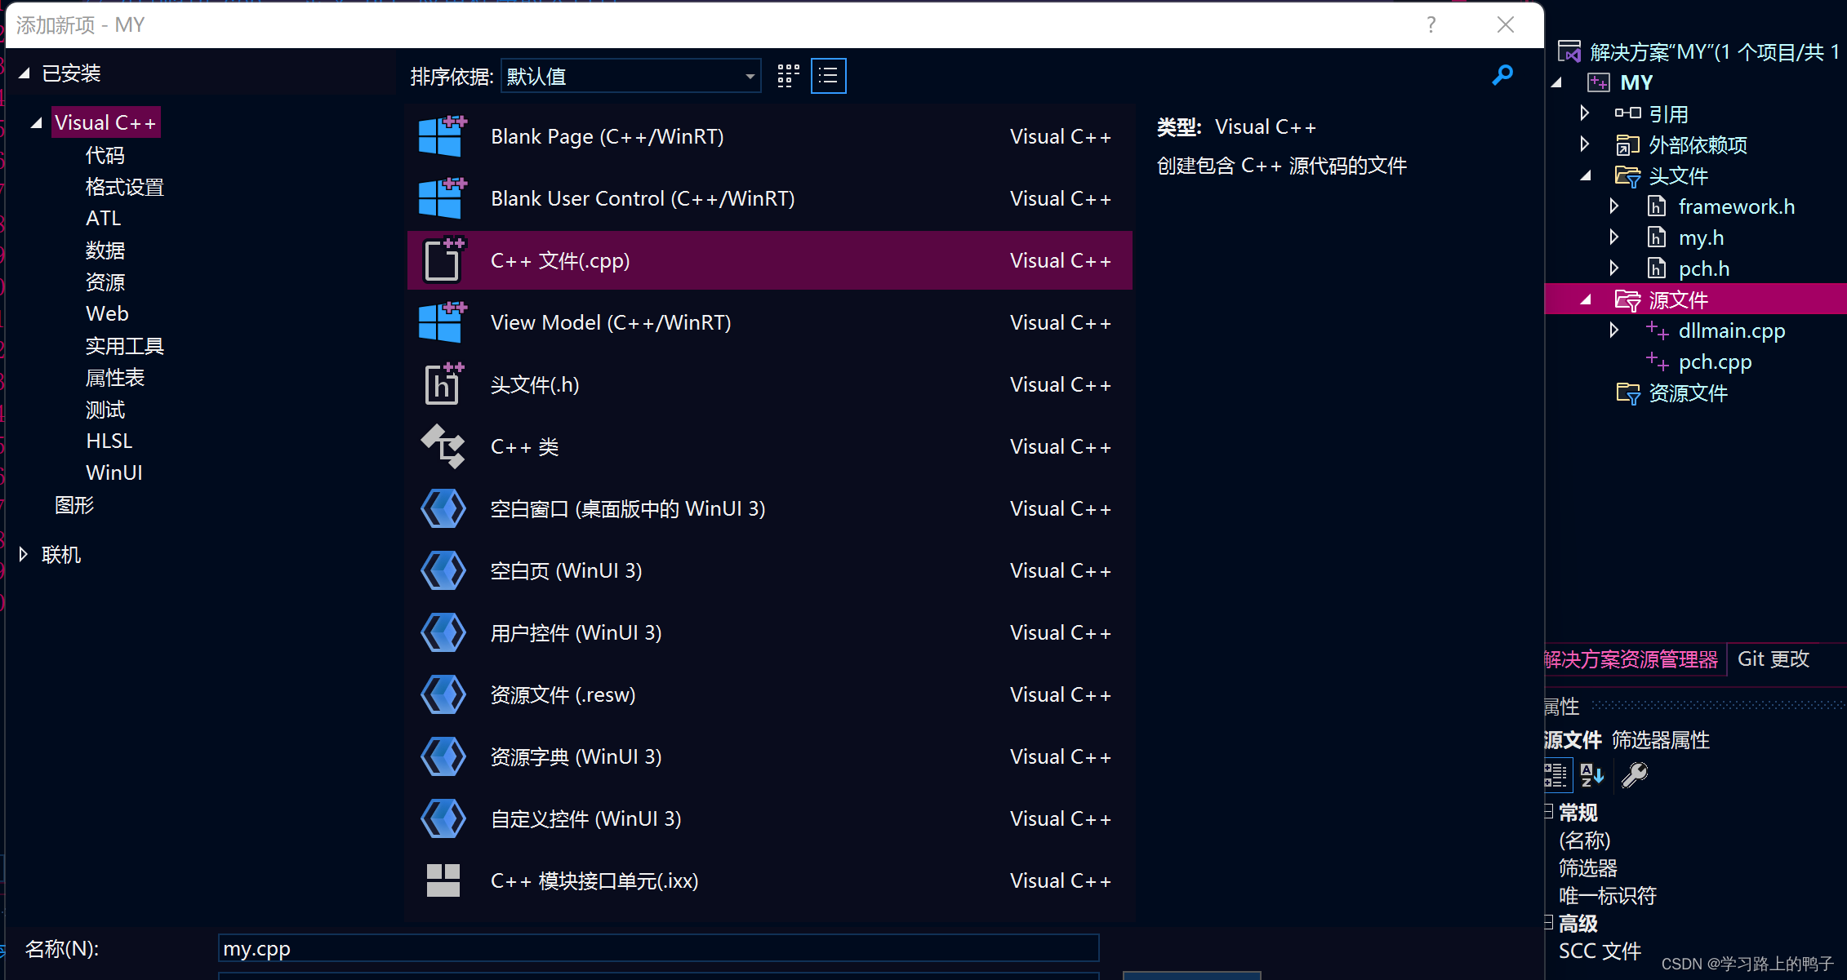Viewport: 1847px width, 980px height.
Task: Open the Solution Explorer tab
Action: pos(1631,659)
